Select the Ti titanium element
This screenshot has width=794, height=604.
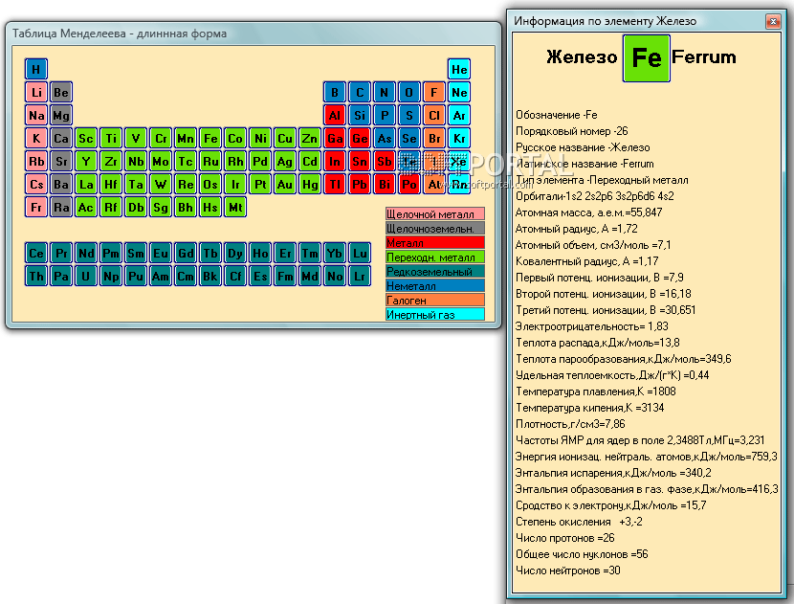pyautogui.click(x=110, y=139)
